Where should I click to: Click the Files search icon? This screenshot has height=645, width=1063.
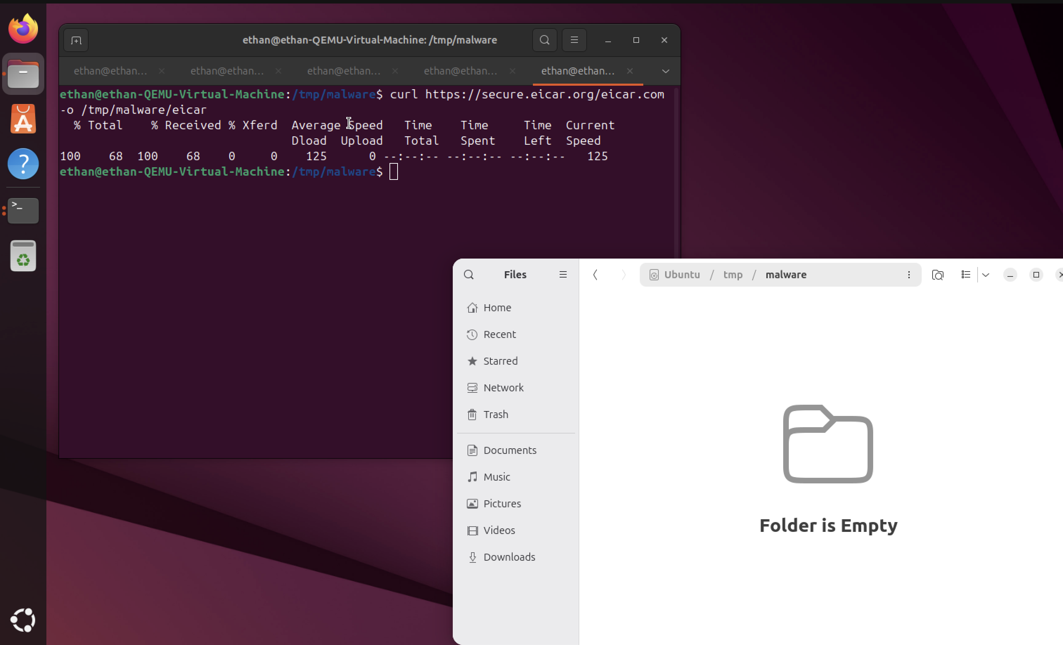pyautogui.click(x=469, y=275)
